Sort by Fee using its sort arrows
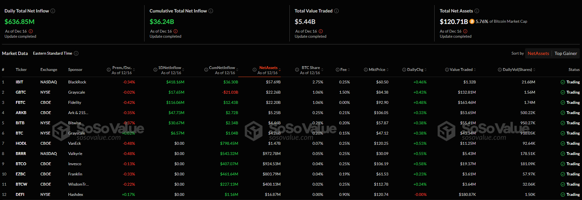The image size is (582, 200). tap(349, 70)
